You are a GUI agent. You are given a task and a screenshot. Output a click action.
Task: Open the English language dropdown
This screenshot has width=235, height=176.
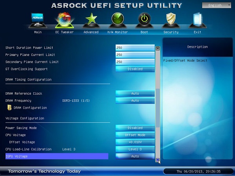[x=217, y=5]
